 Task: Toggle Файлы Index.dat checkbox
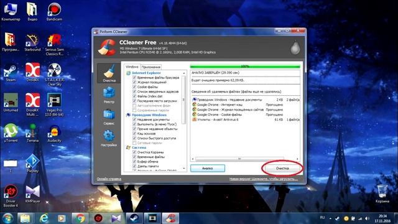(x=134, y=96)
